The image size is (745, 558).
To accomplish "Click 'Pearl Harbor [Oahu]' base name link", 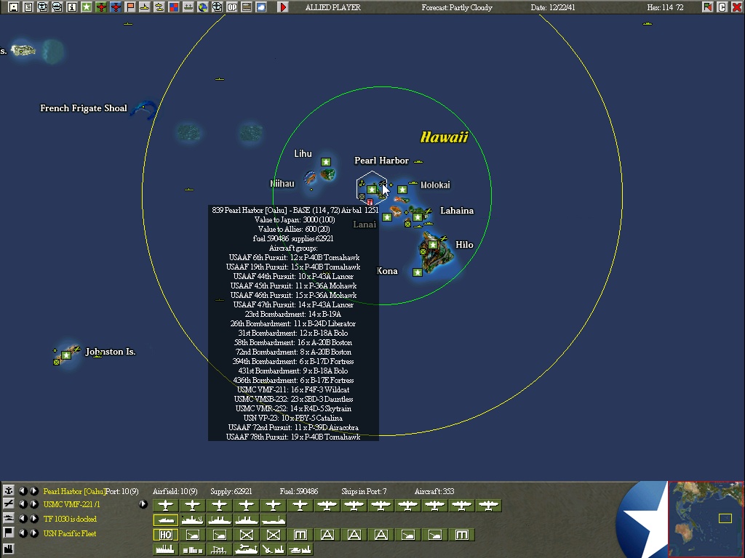I will click(73, 491).
